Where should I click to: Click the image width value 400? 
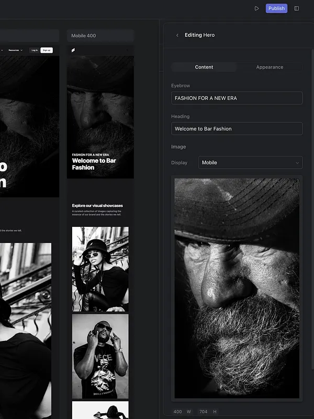click(178, 412)
